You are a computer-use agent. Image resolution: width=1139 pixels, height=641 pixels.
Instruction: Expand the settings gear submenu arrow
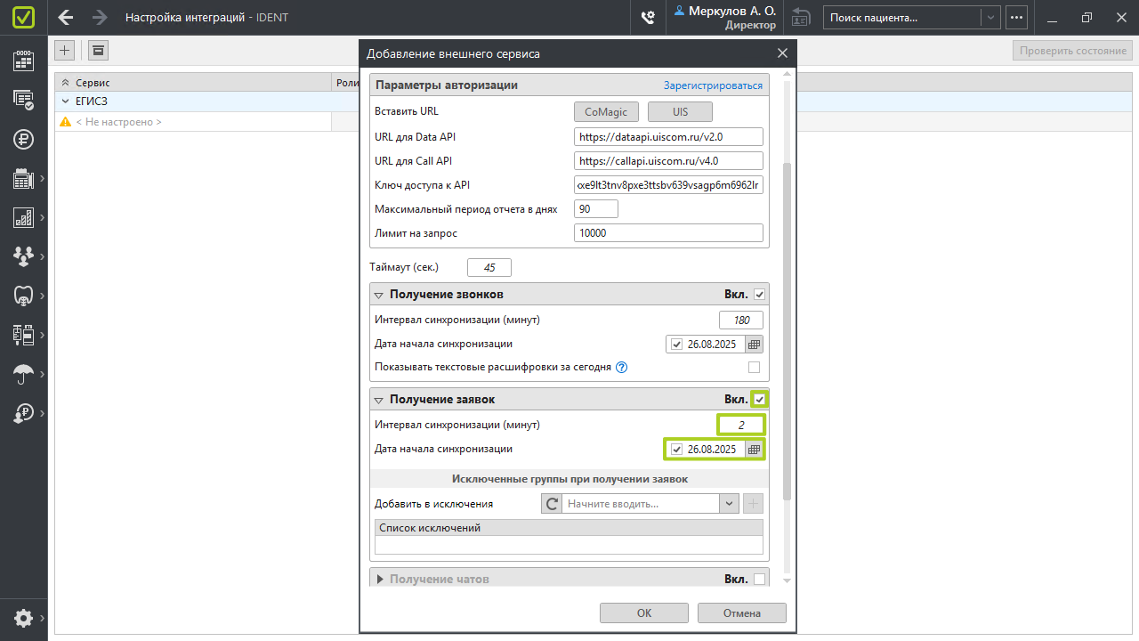click(x=42, y=618)
